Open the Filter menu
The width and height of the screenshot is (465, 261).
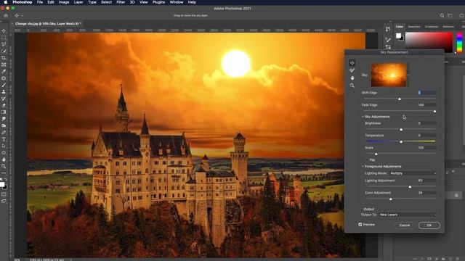(x=121, y=2)
